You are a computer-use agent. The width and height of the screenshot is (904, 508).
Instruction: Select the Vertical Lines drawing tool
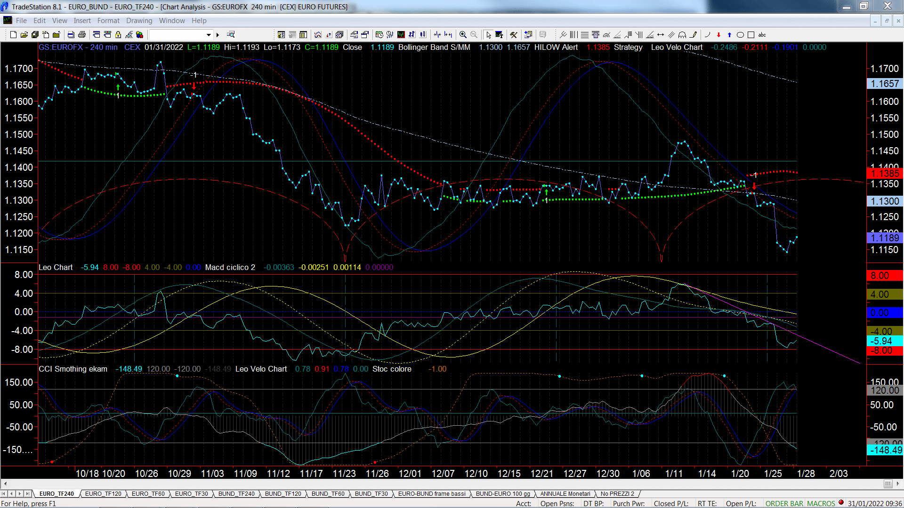tap(573, 35)
